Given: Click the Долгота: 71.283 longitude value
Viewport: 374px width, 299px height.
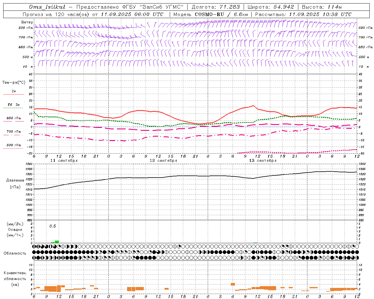Looking at the screenshot, I should [216, 7].
